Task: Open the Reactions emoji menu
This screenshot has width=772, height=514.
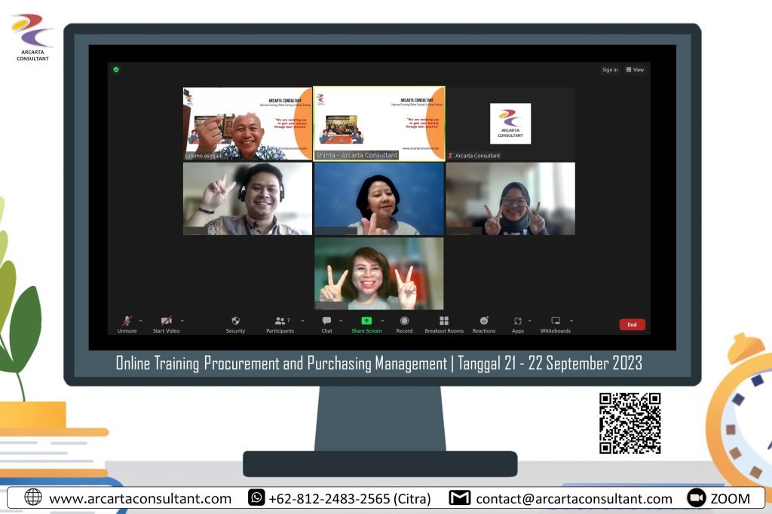Action: [484, 321]
